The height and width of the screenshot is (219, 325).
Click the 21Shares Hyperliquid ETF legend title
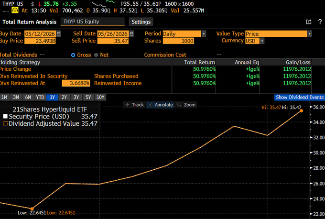pos(50,109)
